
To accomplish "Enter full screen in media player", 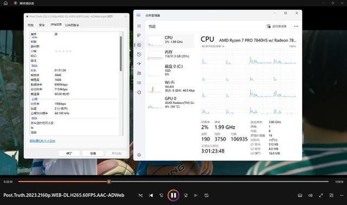I will coord(321,195).
